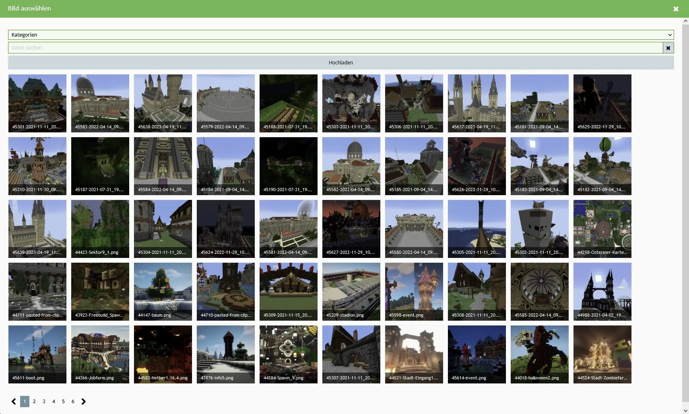This screenshot has width=689, height=414.
Task: Choose the 44018-halloween2.png image
Action: tap(540, 354)
